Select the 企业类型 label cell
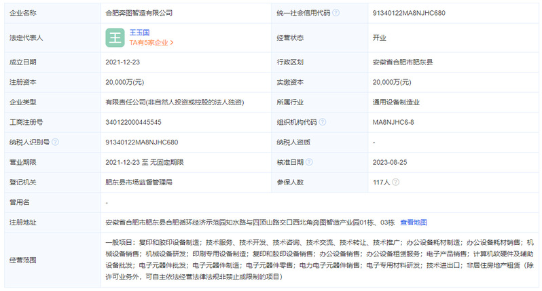The height and width of the screenshot is (291, 542). pos(52,102)
